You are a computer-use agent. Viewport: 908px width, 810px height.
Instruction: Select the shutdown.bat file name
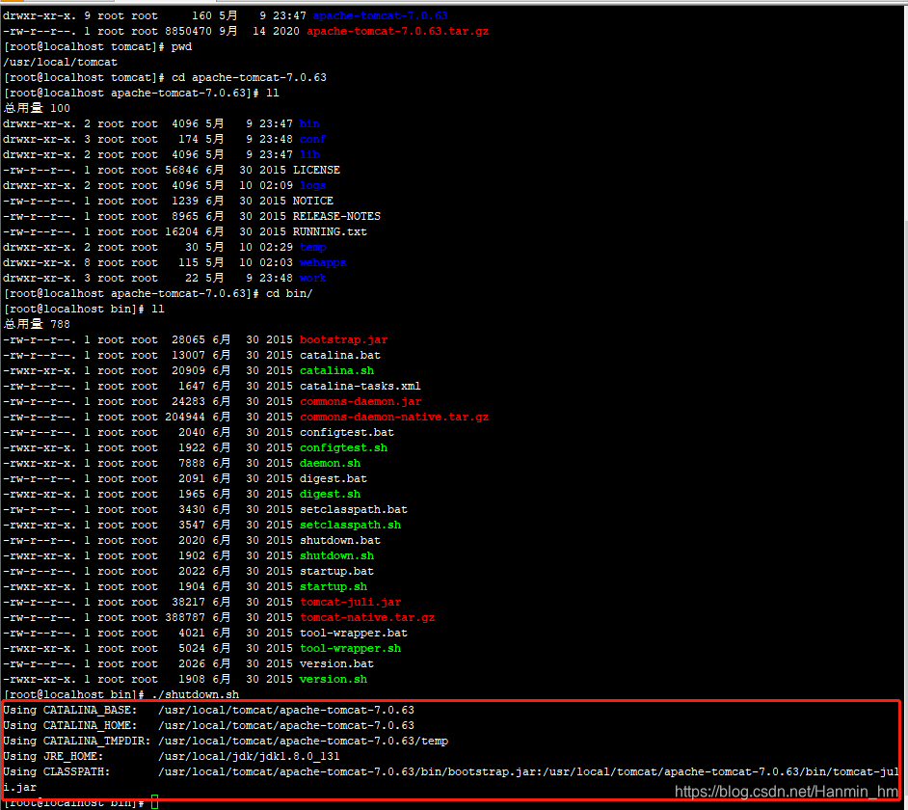point(340,541)
